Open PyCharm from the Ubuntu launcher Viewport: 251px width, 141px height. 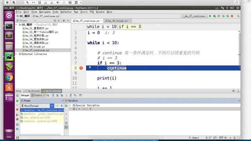[x=9, y=56]
